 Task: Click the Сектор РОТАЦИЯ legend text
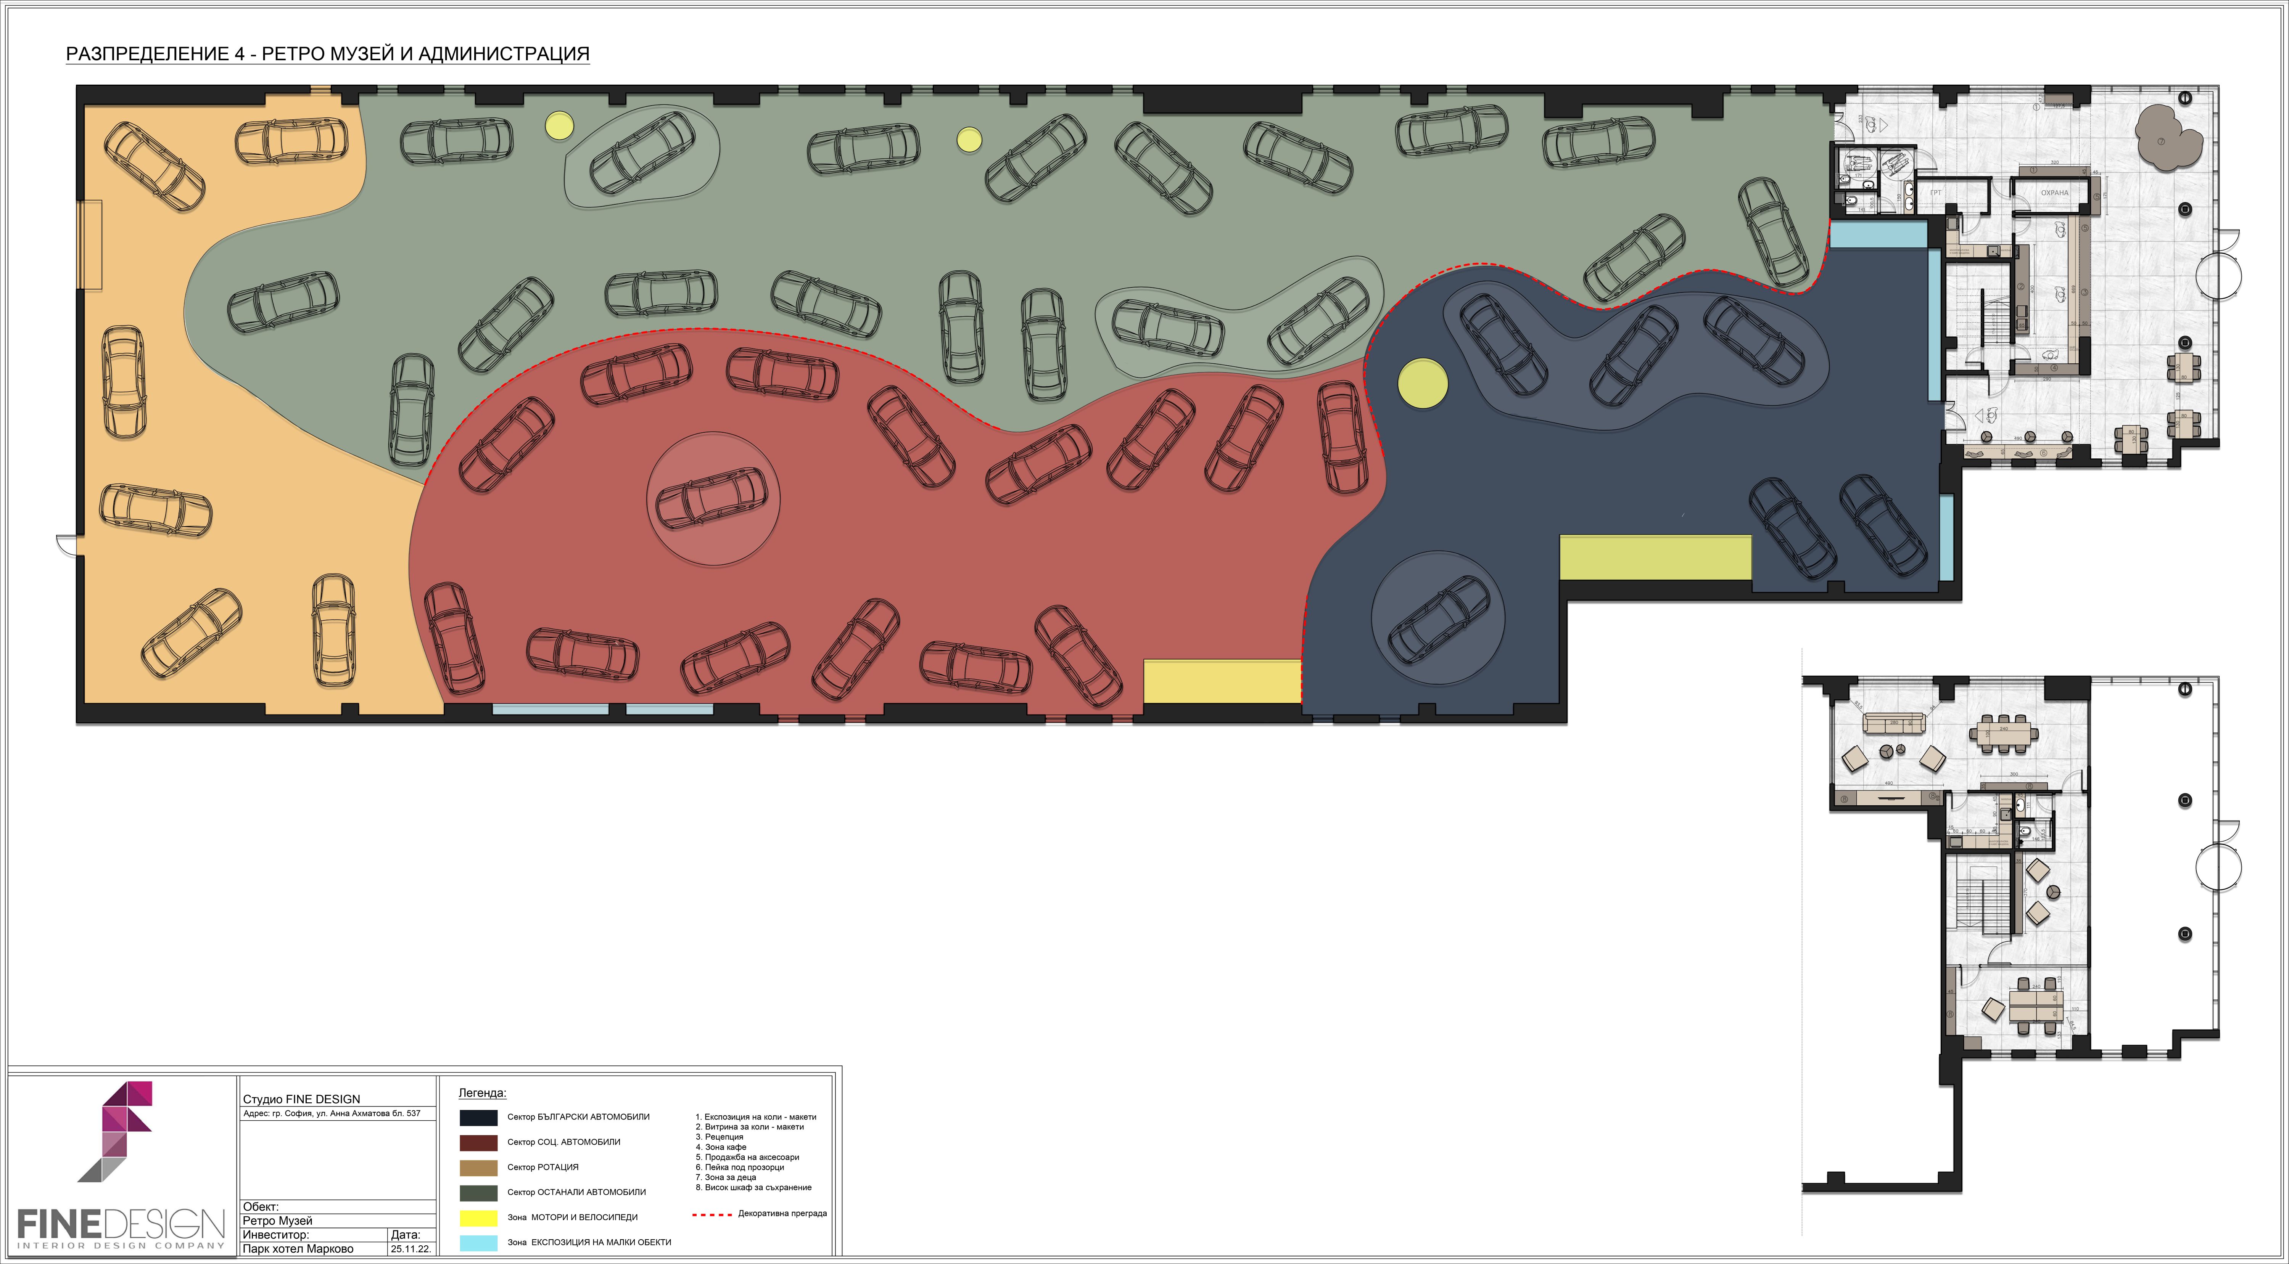(542, 1167)
